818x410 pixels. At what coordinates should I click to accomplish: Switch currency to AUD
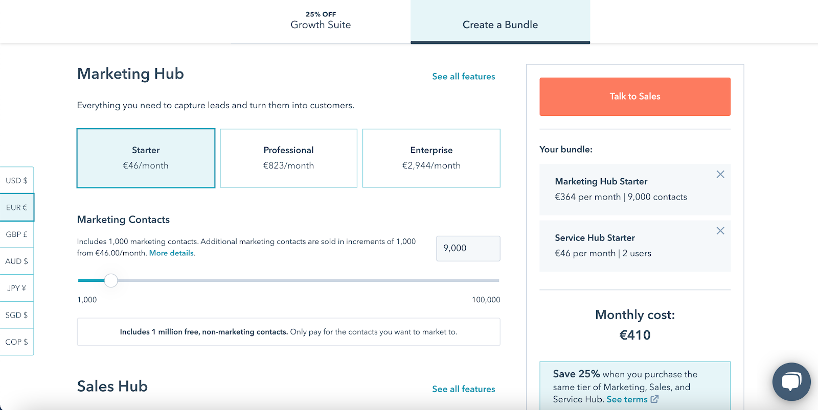[16, 261]
